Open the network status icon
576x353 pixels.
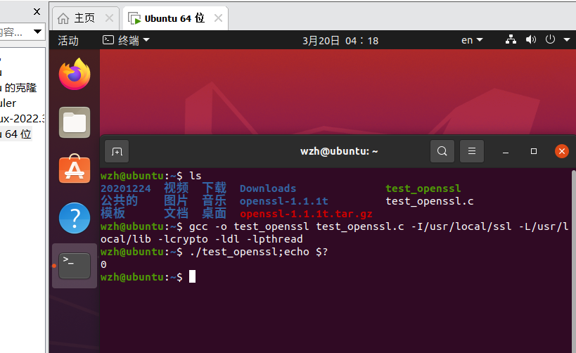[x=511, y=39]
